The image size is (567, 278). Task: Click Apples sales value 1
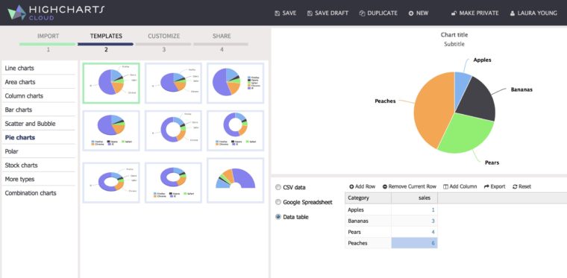[414, 209]
